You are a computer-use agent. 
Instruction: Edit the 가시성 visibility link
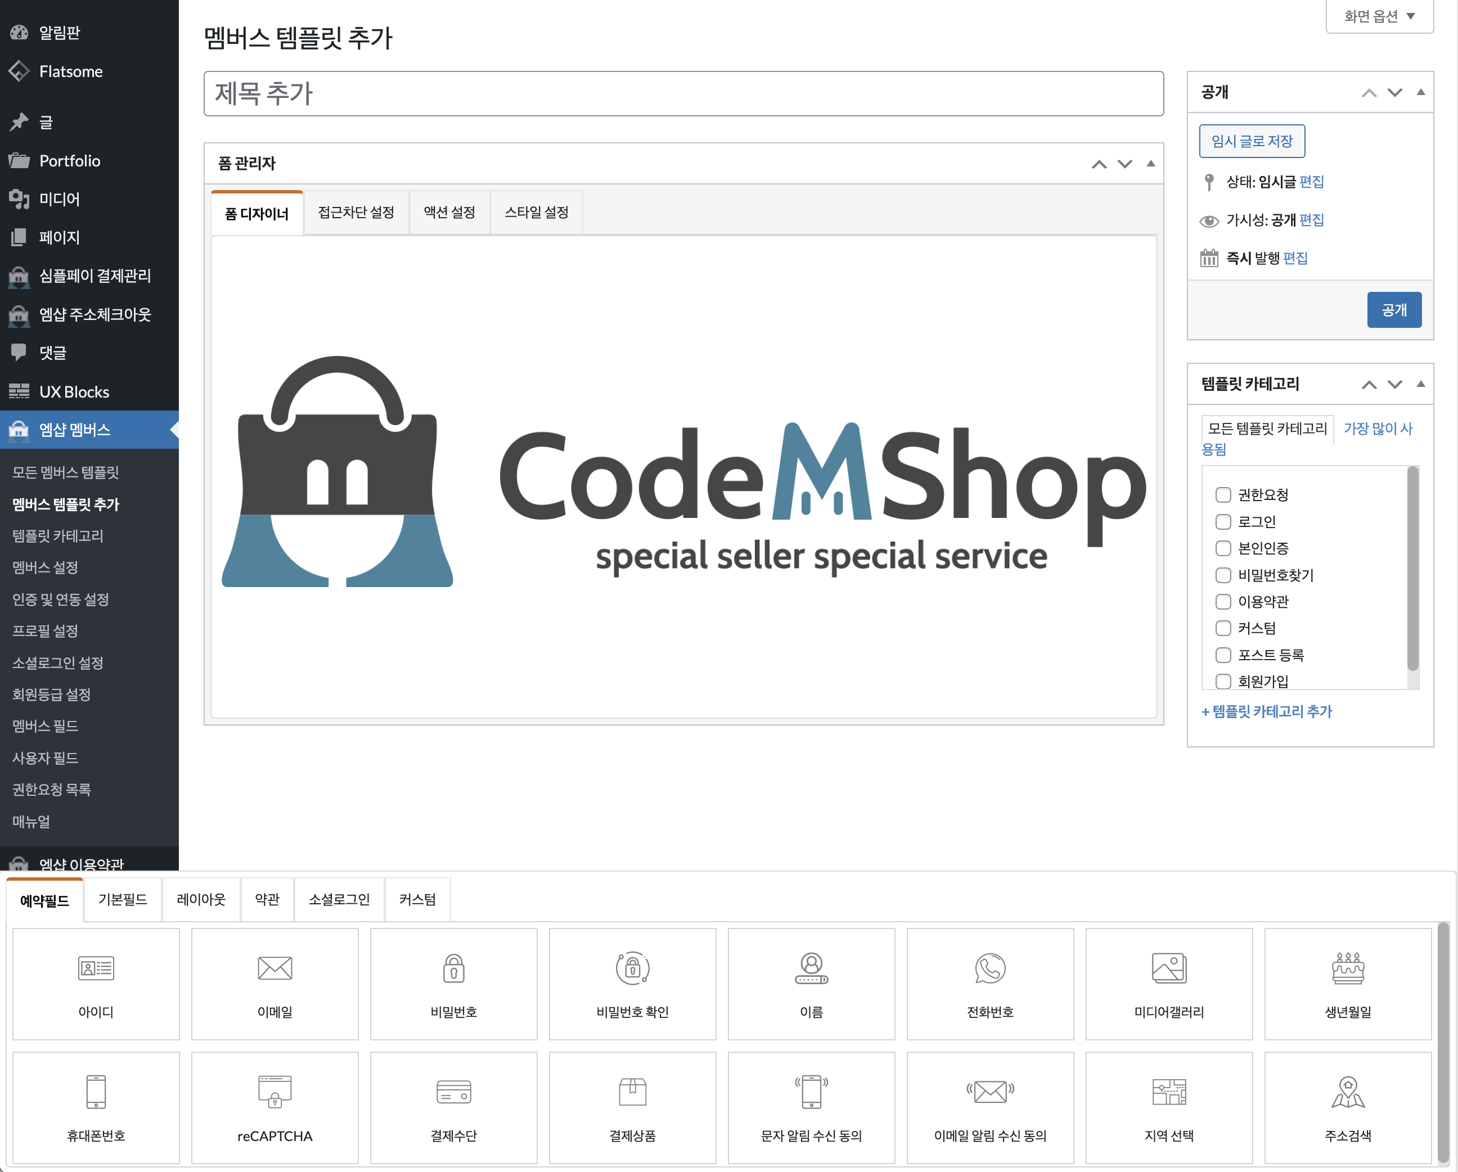click(x=1311, y=220)
